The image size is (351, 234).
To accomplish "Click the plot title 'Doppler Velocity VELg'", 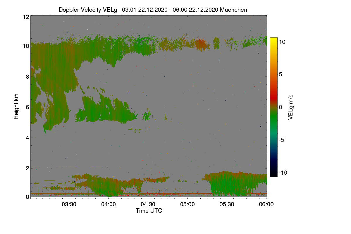I will [88, 10].
